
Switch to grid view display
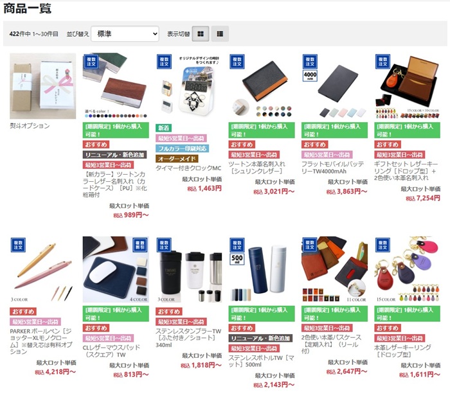click(x=201, y=34)
